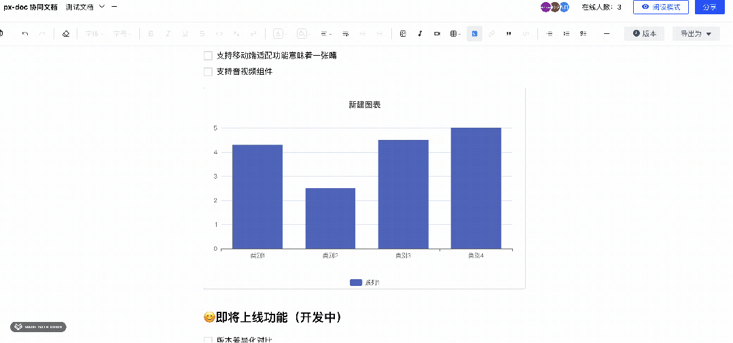Open the 字号 font size dropdown
Viewport: 733px width, 343px height.
coord(122,34)
